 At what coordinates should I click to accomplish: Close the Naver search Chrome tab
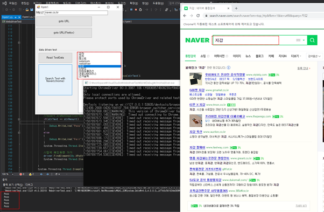(228, 8)
